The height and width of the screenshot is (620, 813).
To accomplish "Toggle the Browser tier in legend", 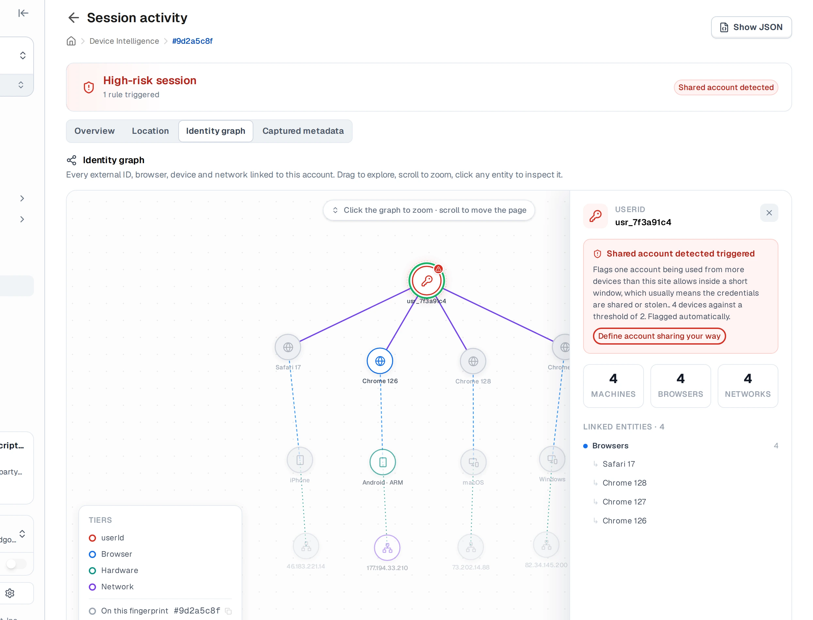I will coord(110,554).
